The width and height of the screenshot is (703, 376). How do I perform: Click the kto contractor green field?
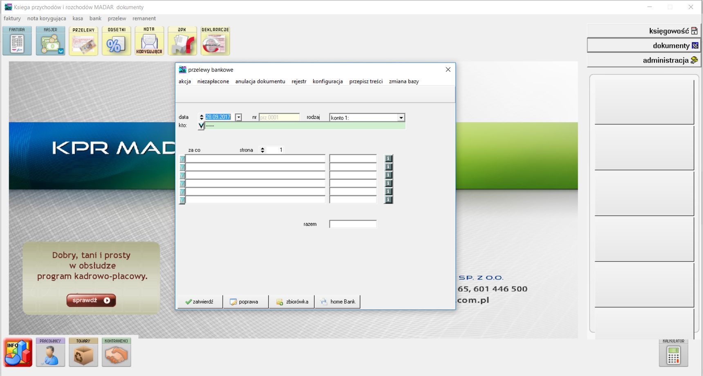click(x=305, y=126)
